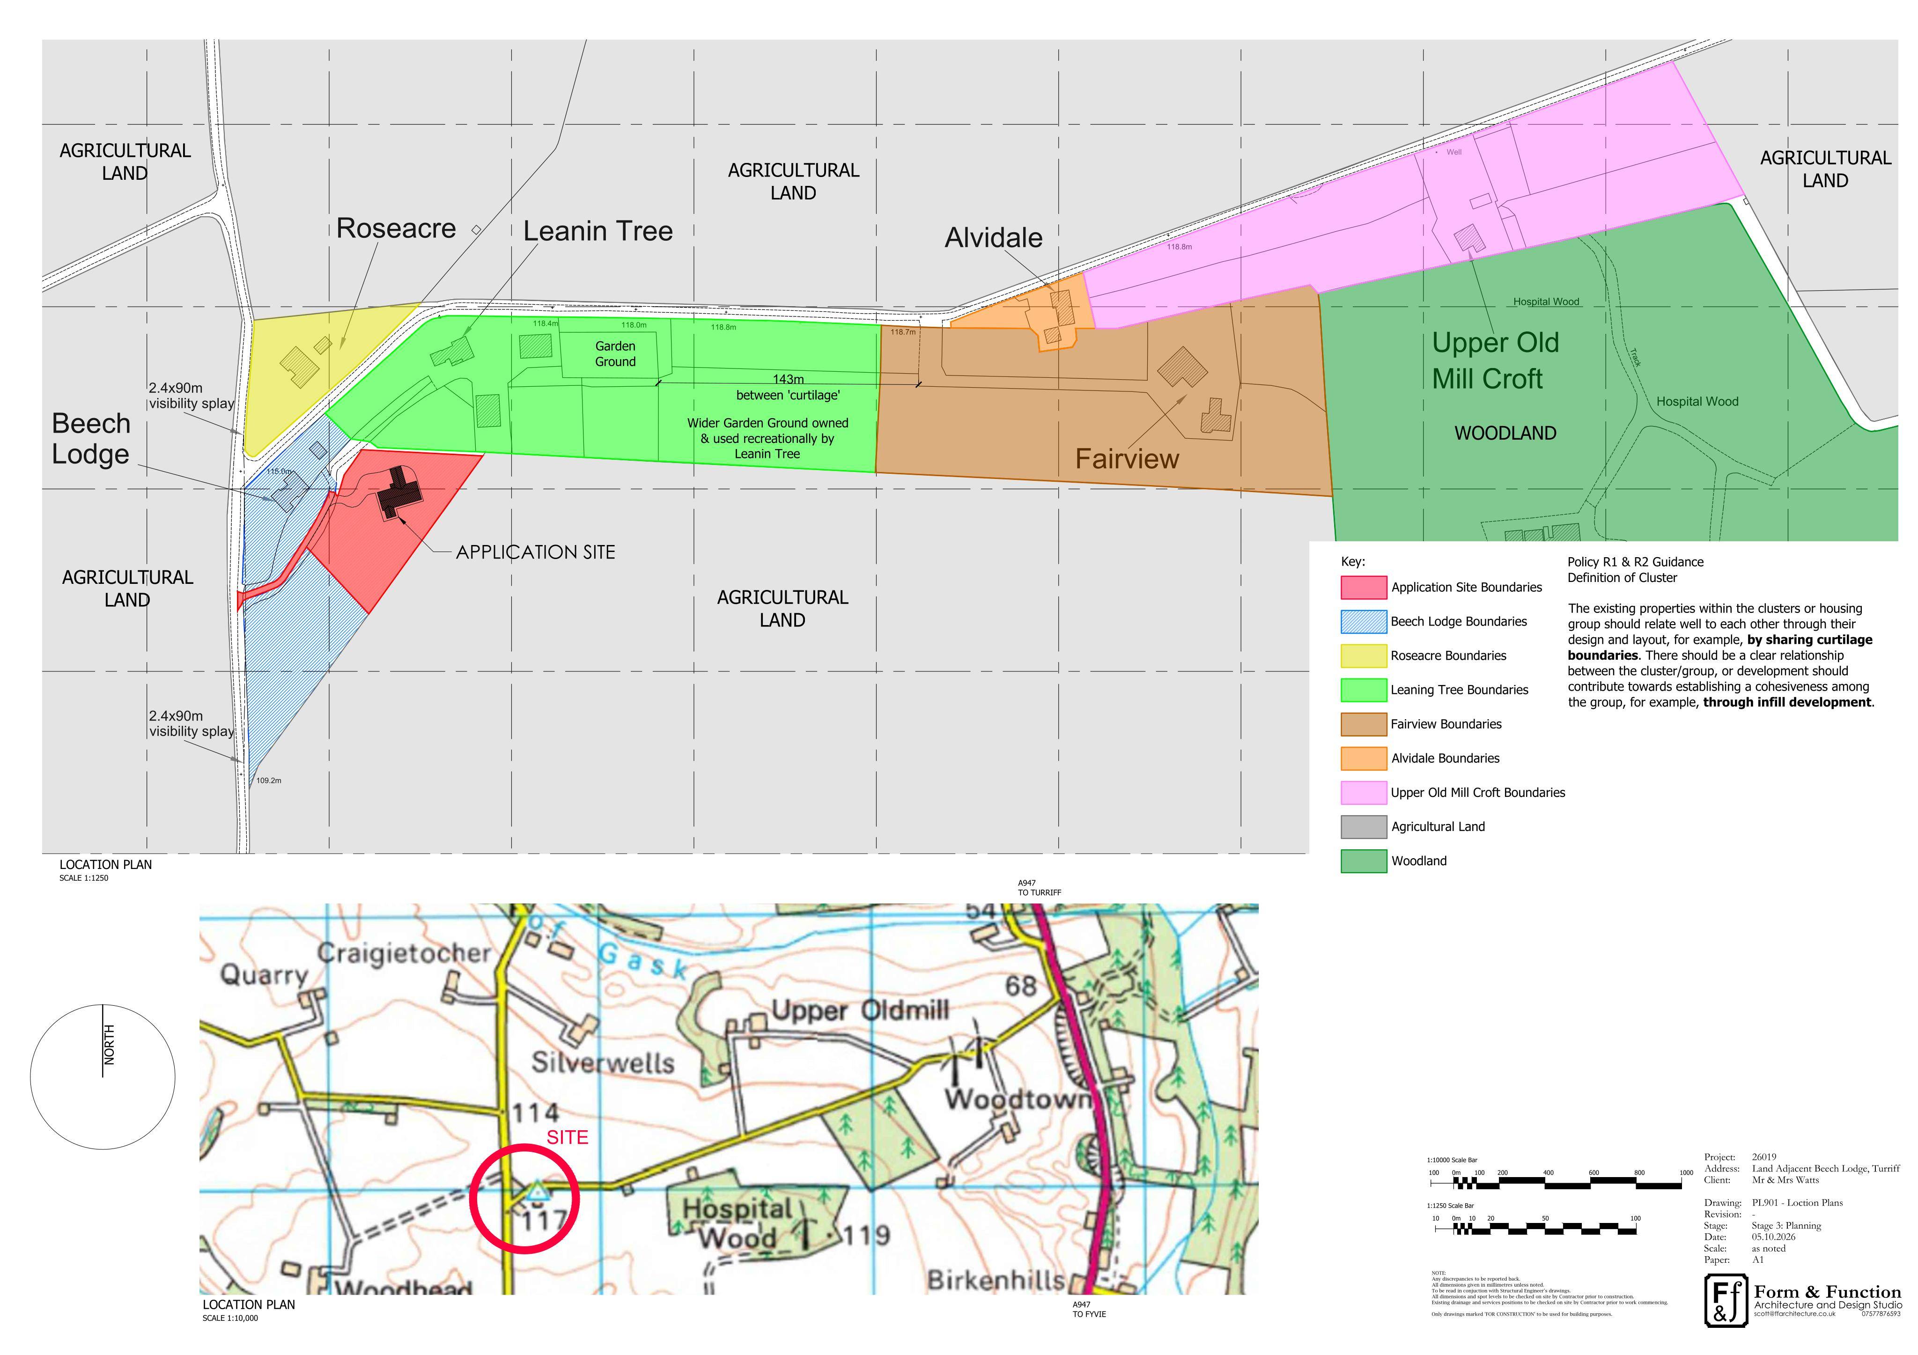Click the Garden Ground labelled box
Screen dimensions: 1918x1355
(616, 354)
